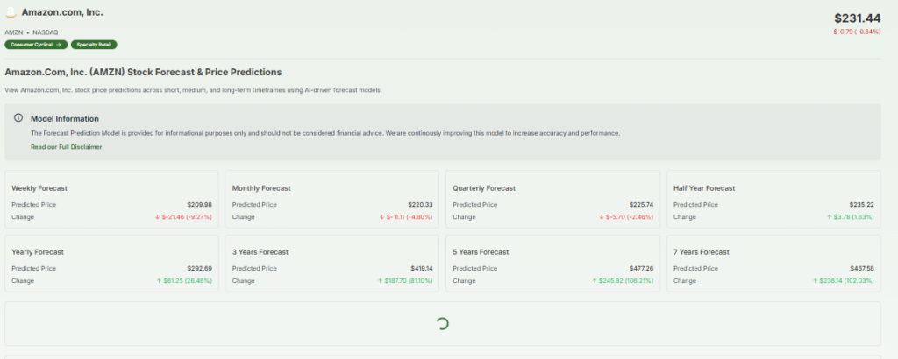Viewport: 898px width, 359px height.
Task: Select the Quarterly Forecast card title
Action: tap(484, 188)
